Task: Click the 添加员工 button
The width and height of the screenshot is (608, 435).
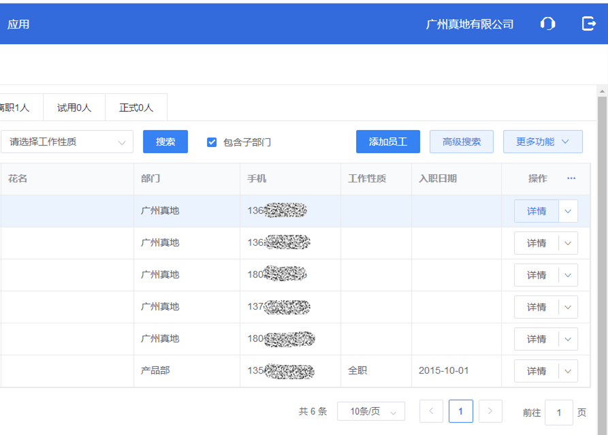Action: pos(387,142)
